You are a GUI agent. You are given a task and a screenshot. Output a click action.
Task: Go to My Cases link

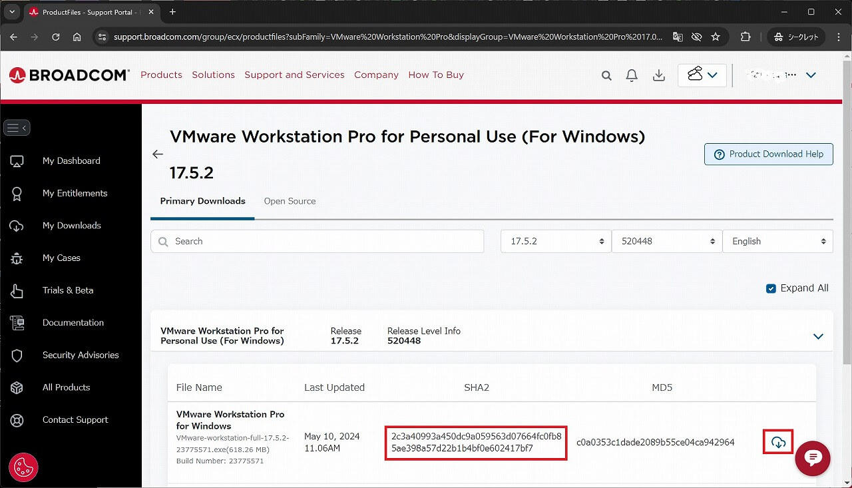pyautogui.click(x=61, y=258)
